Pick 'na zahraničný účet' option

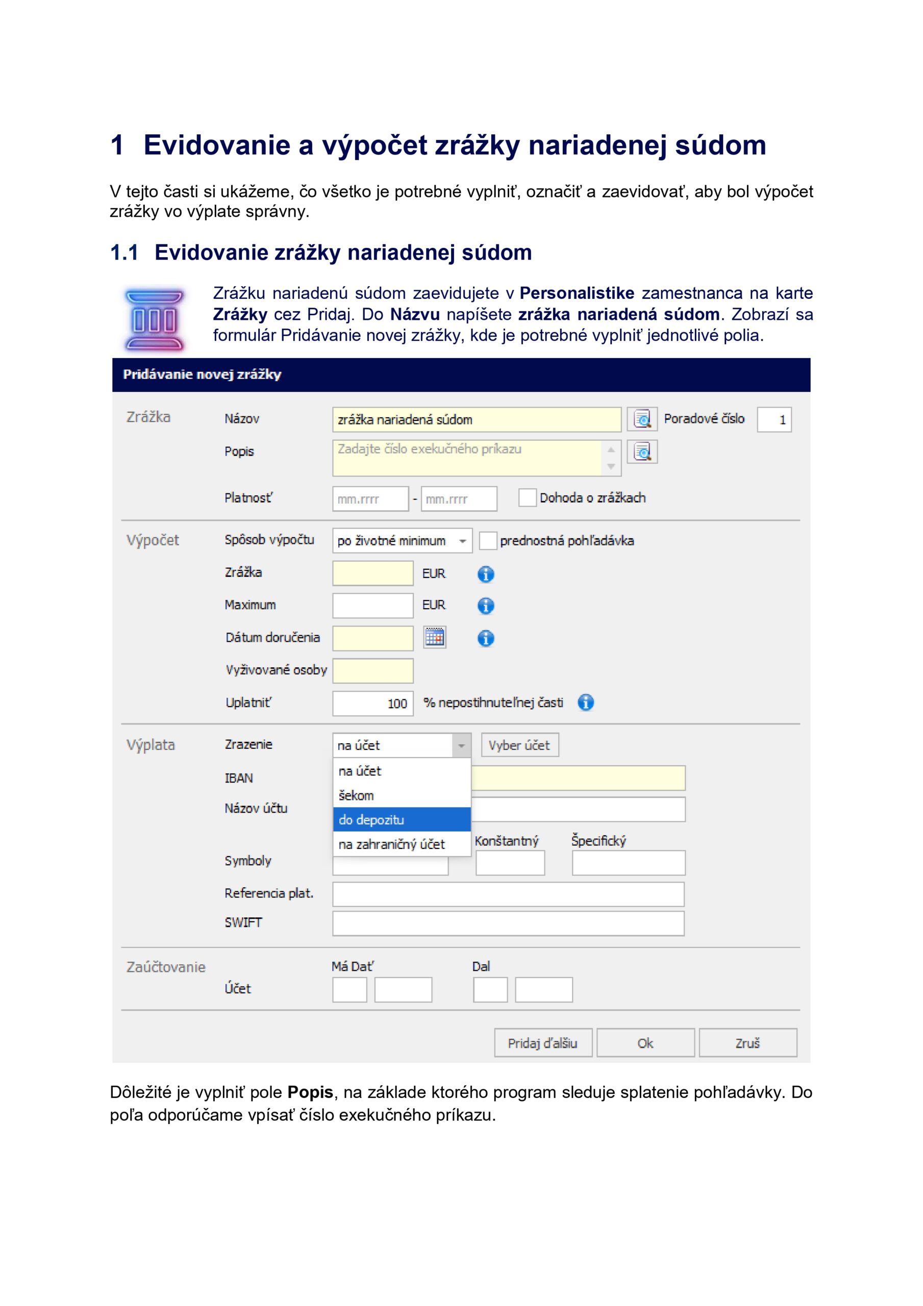pyautogui.click(x=401, y=844)
